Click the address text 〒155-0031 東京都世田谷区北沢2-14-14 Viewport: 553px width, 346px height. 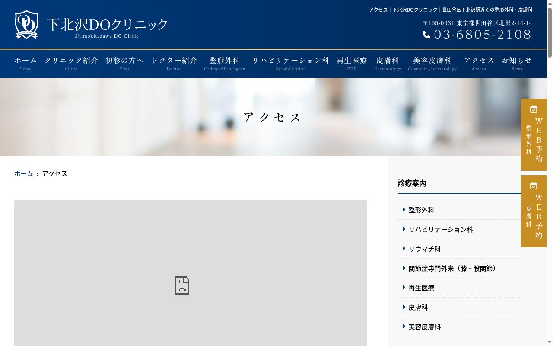point(477,23)
